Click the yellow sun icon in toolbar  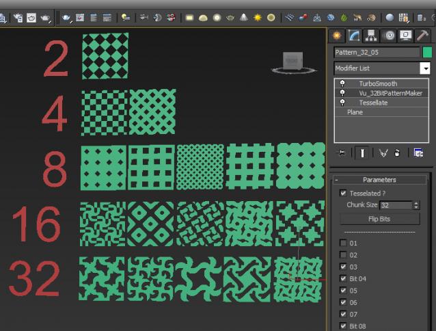258,18
